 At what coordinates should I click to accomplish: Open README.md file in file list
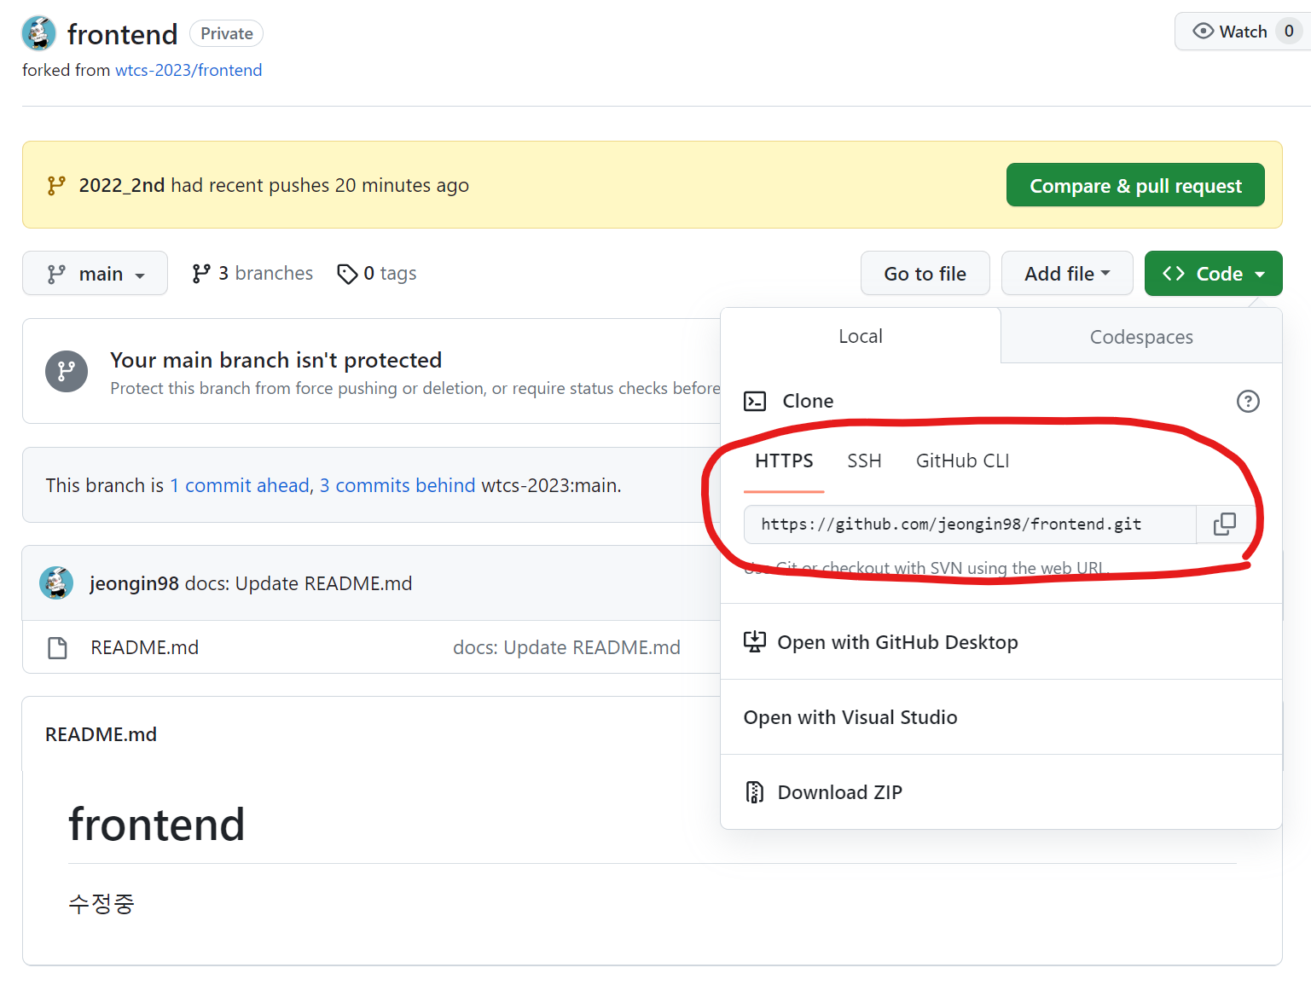(x=144, y=647)
